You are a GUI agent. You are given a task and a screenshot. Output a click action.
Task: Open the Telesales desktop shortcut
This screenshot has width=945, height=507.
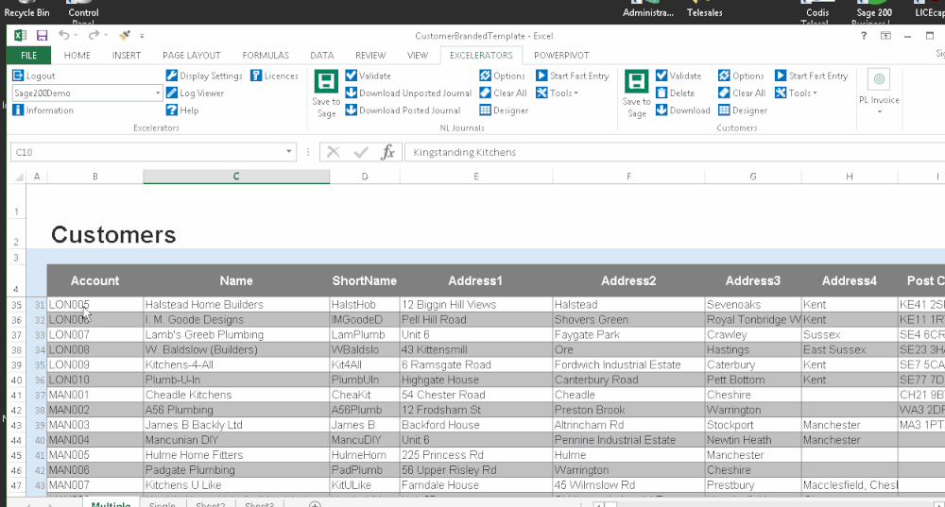705,9
